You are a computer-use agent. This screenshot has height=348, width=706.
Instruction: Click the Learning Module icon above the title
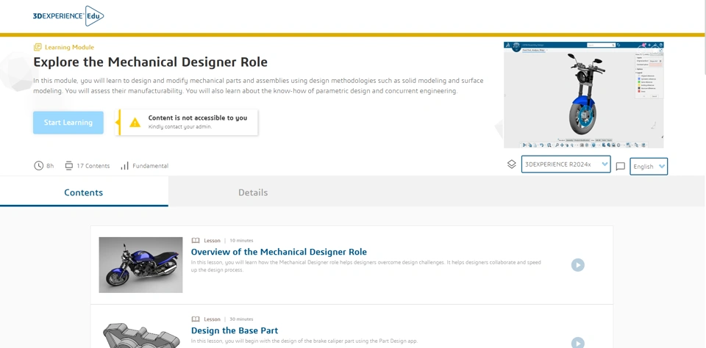tap(38, 47)
